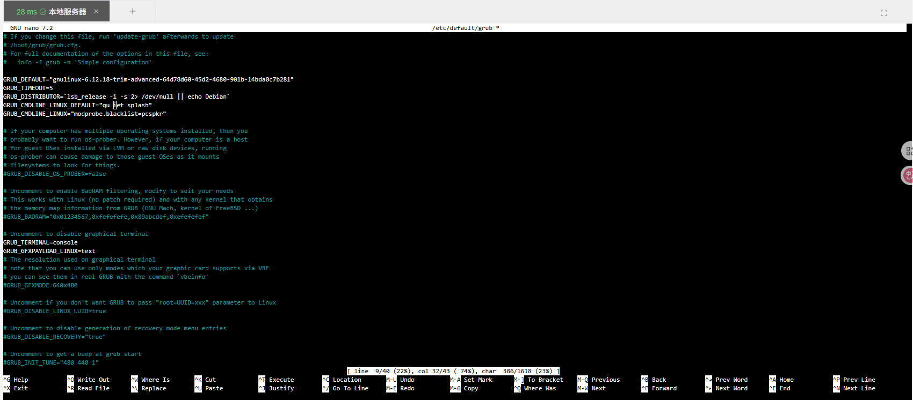This screenshot has height=400, width=913.
Task: Click the Write Out shortcut label
Action: pos(93,380)
